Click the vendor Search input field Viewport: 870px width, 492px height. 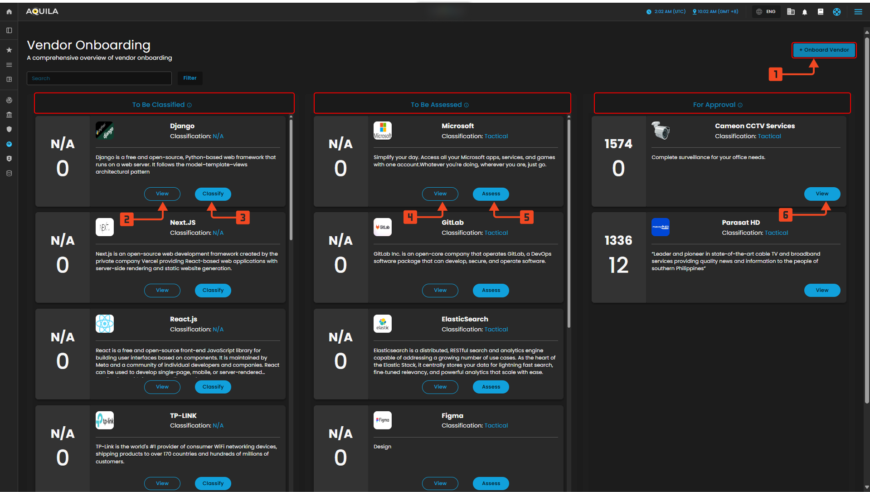coord(99,78)
